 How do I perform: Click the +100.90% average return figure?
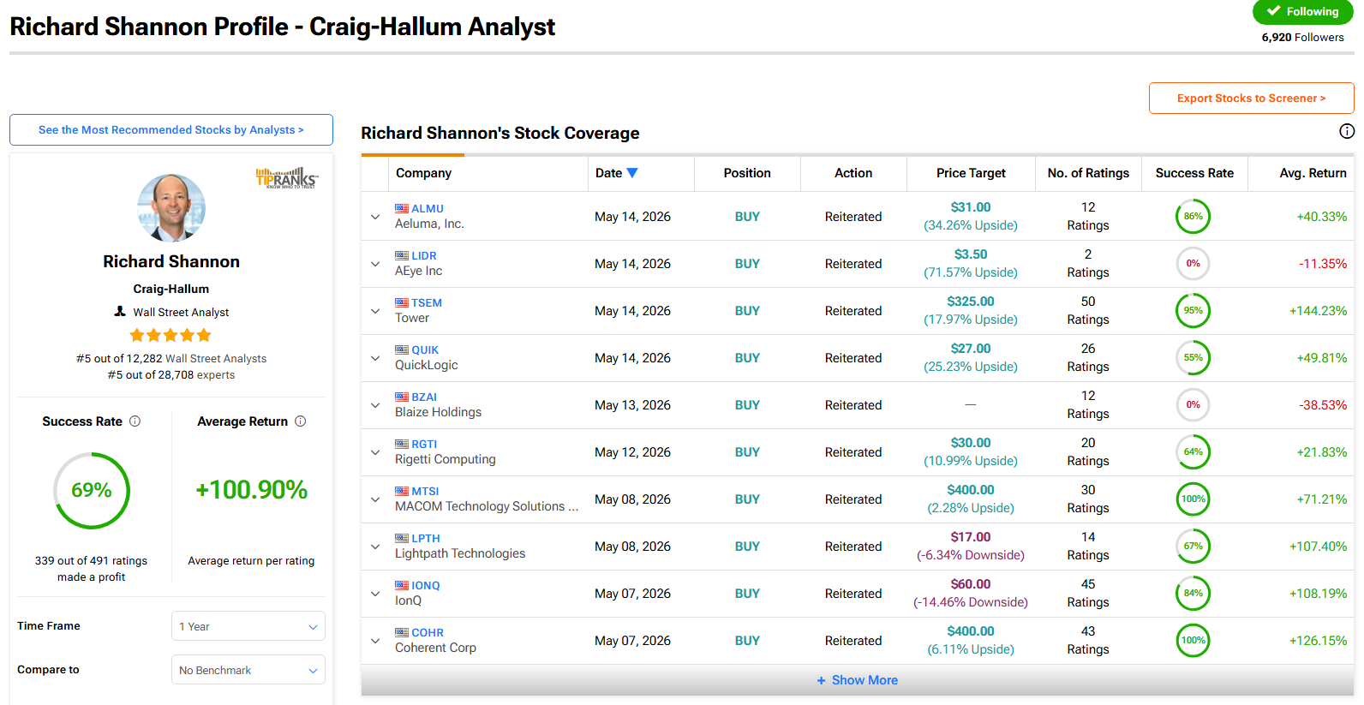coord(251,490)
